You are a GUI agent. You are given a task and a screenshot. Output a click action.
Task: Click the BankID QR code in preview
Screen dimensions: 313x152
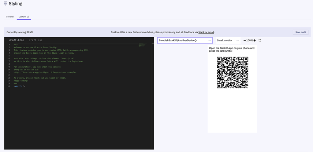tap(232, 72)
